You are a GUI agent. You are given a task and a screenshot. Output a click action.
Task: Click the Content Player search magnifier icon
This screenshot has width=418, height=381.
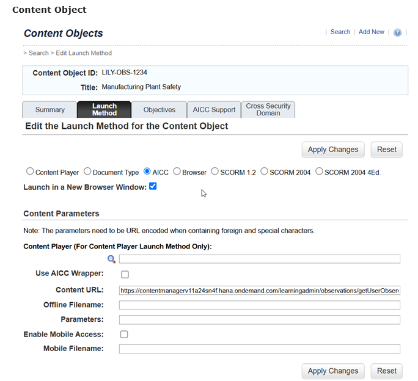point(112,259)
